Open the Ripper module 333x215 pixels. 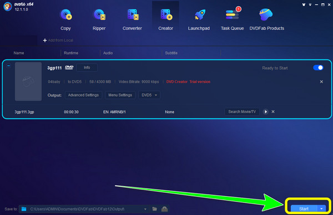99,20
